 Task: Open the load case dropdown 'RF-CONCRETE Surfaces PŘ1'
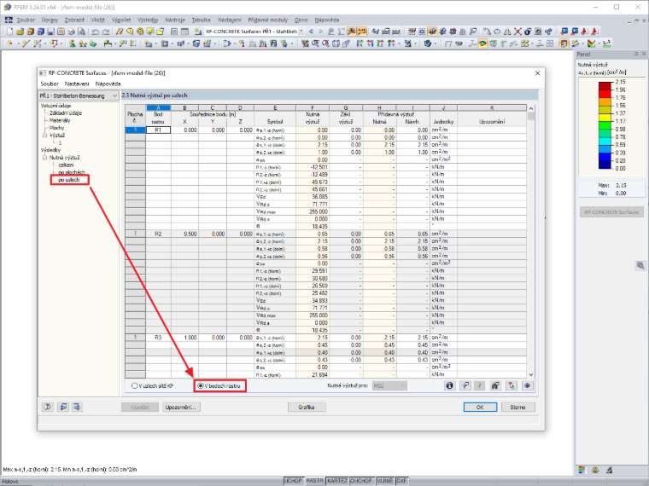pyautogui.click(x=301, y=32)
